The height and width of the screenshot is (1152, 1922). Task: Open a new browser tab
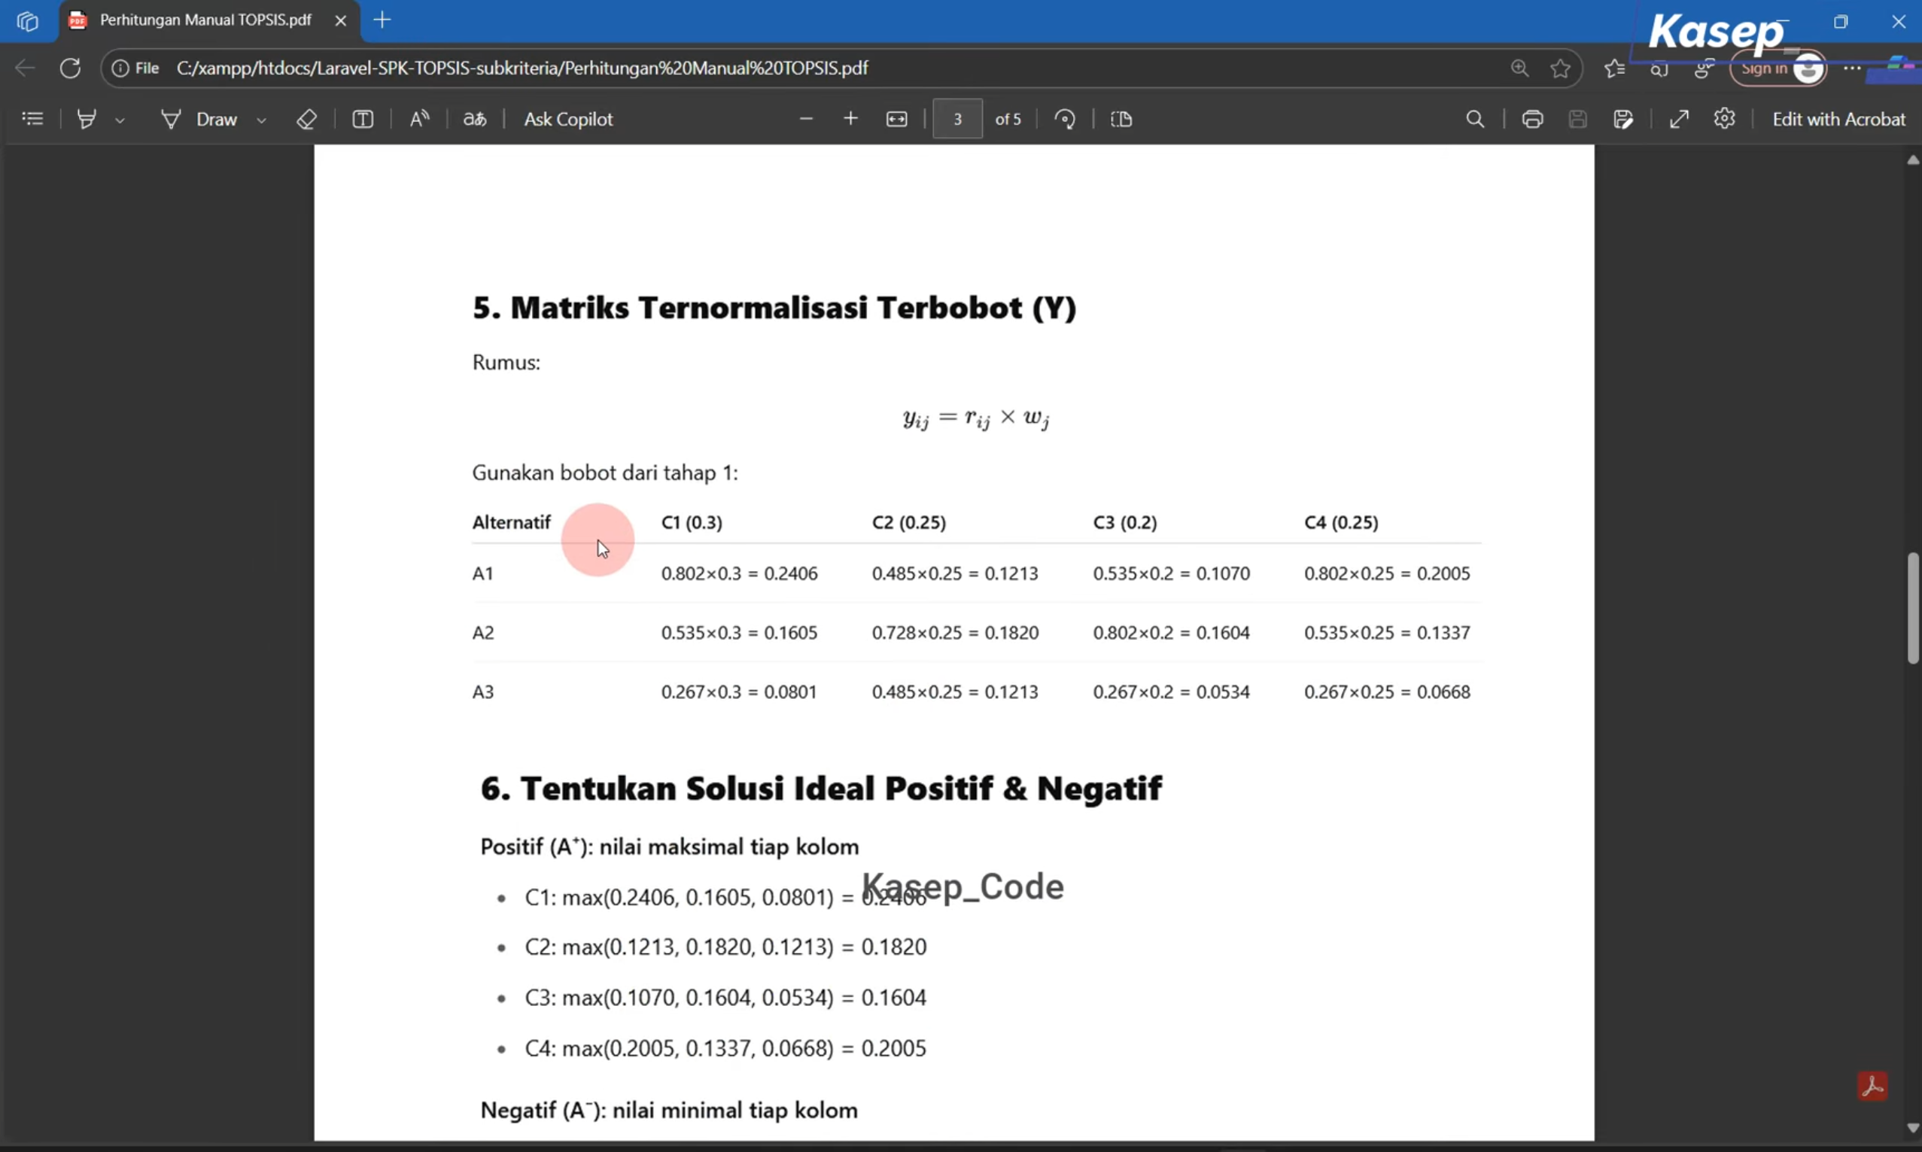tap(382, 20)
